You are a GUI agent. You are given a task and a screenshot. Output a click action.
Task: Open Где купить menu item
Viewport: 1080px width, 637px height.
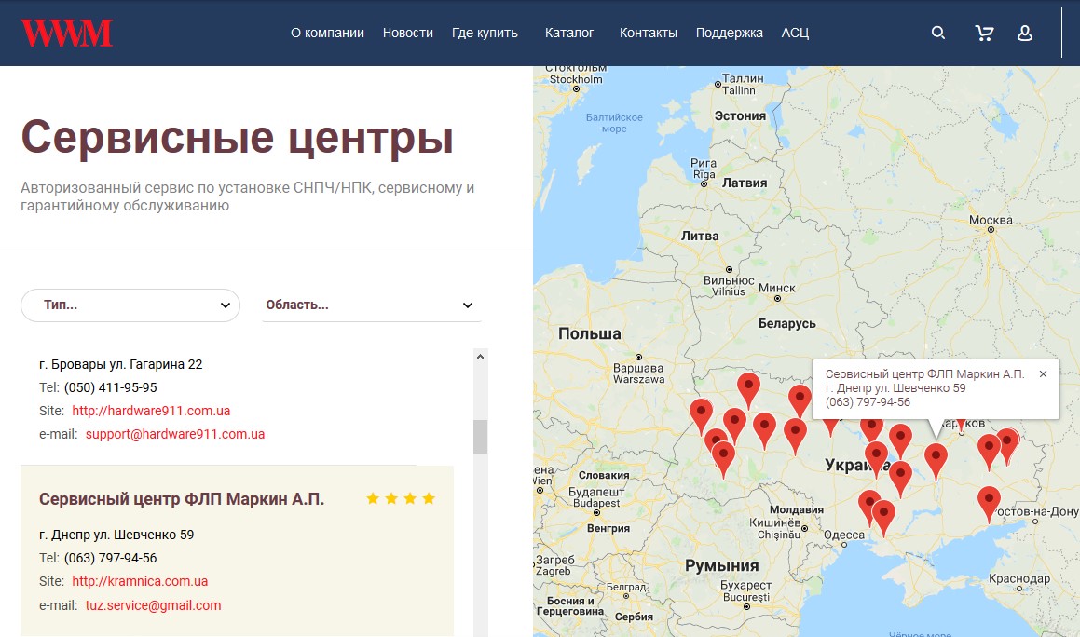click(485, 33)
